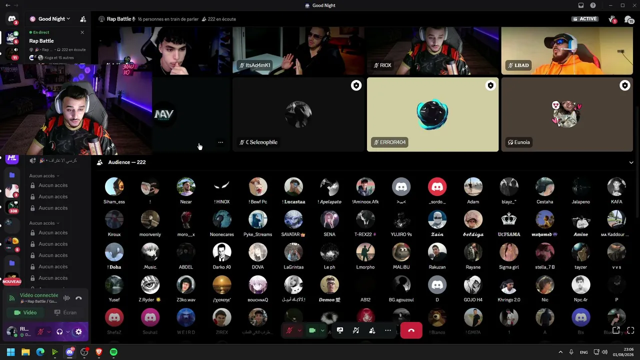
Task: Open more options in call controls
Action: point(388,330)
